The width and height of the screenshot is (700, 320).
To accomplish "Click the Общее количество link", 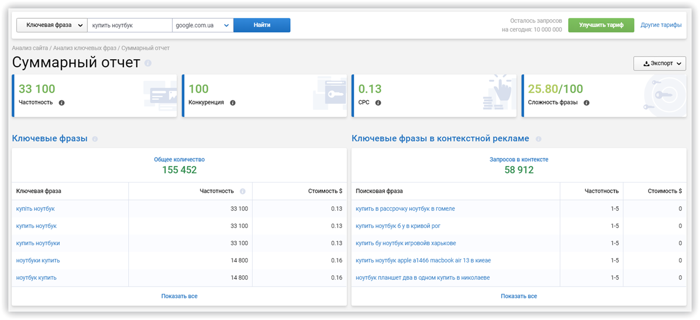I will point(179,159).
